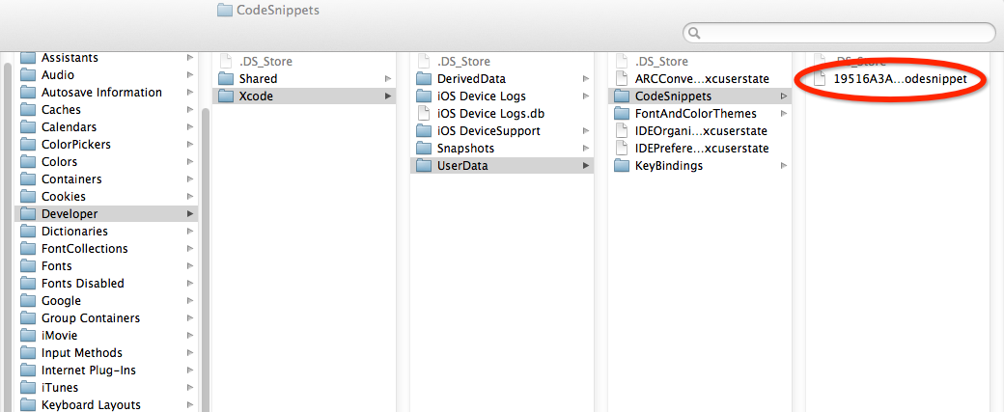Open the CodeSnippets folder row
This screenshot has width=1004, height=412.
(x=700, y=96)
